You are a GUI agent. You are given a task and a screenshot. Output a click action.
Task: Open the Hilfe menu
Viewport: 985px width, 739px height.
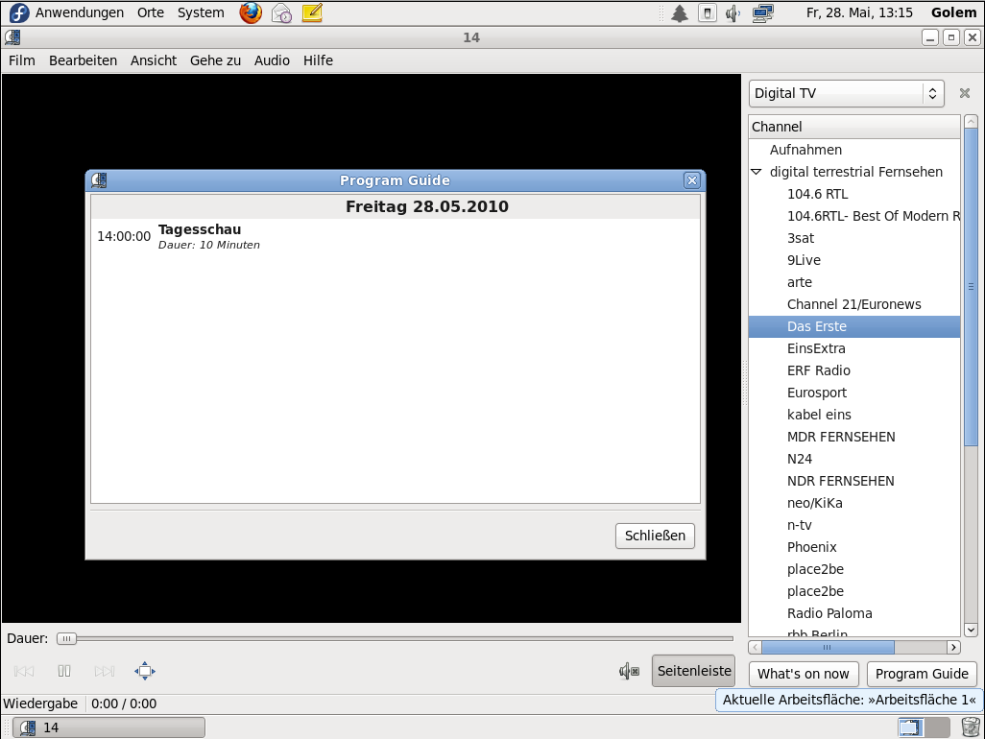click(318, 60)
